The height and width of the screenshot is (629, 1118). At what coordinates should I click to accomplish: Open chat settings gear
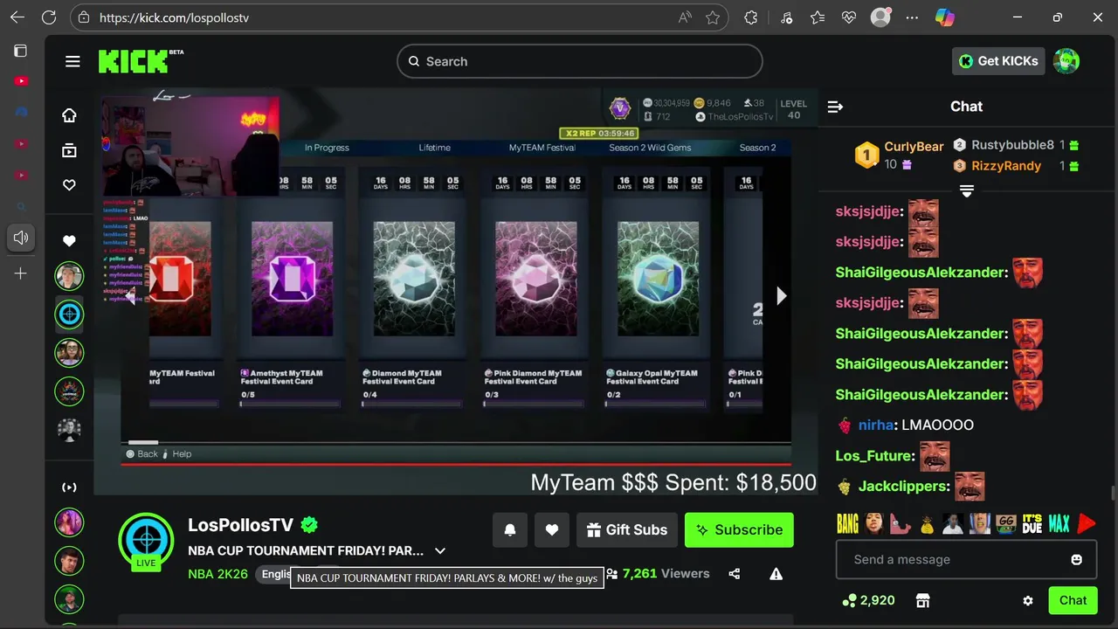1028,600
